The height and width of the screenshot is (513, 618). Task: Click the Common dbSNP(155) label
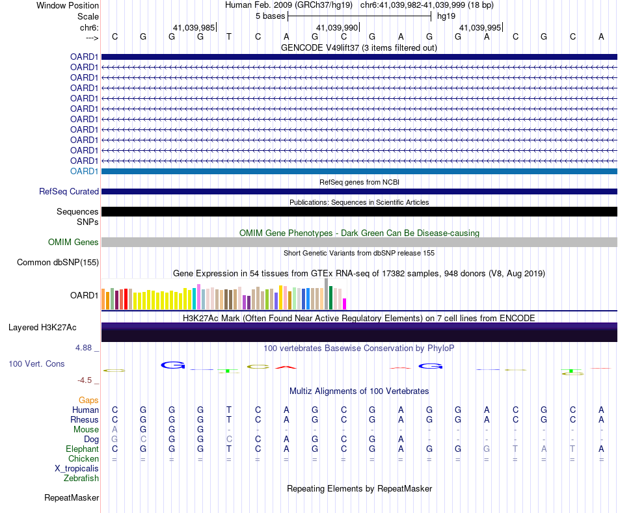coord(58,263)
